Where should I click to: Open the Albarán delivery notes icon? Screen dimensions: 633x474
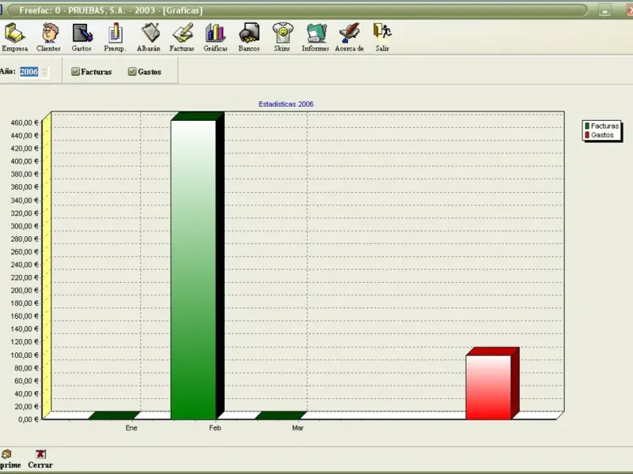pos(149,37)
